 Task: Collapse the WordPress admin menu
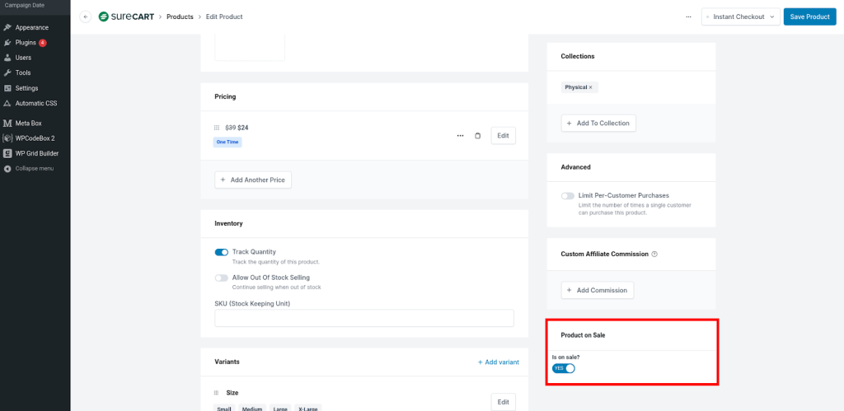click(33, 168)
